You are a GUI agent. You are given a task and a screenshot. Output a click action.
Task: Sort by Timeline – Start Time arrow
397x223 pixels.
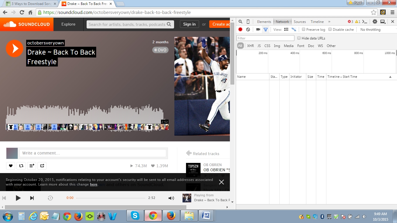tap(390, 77)
